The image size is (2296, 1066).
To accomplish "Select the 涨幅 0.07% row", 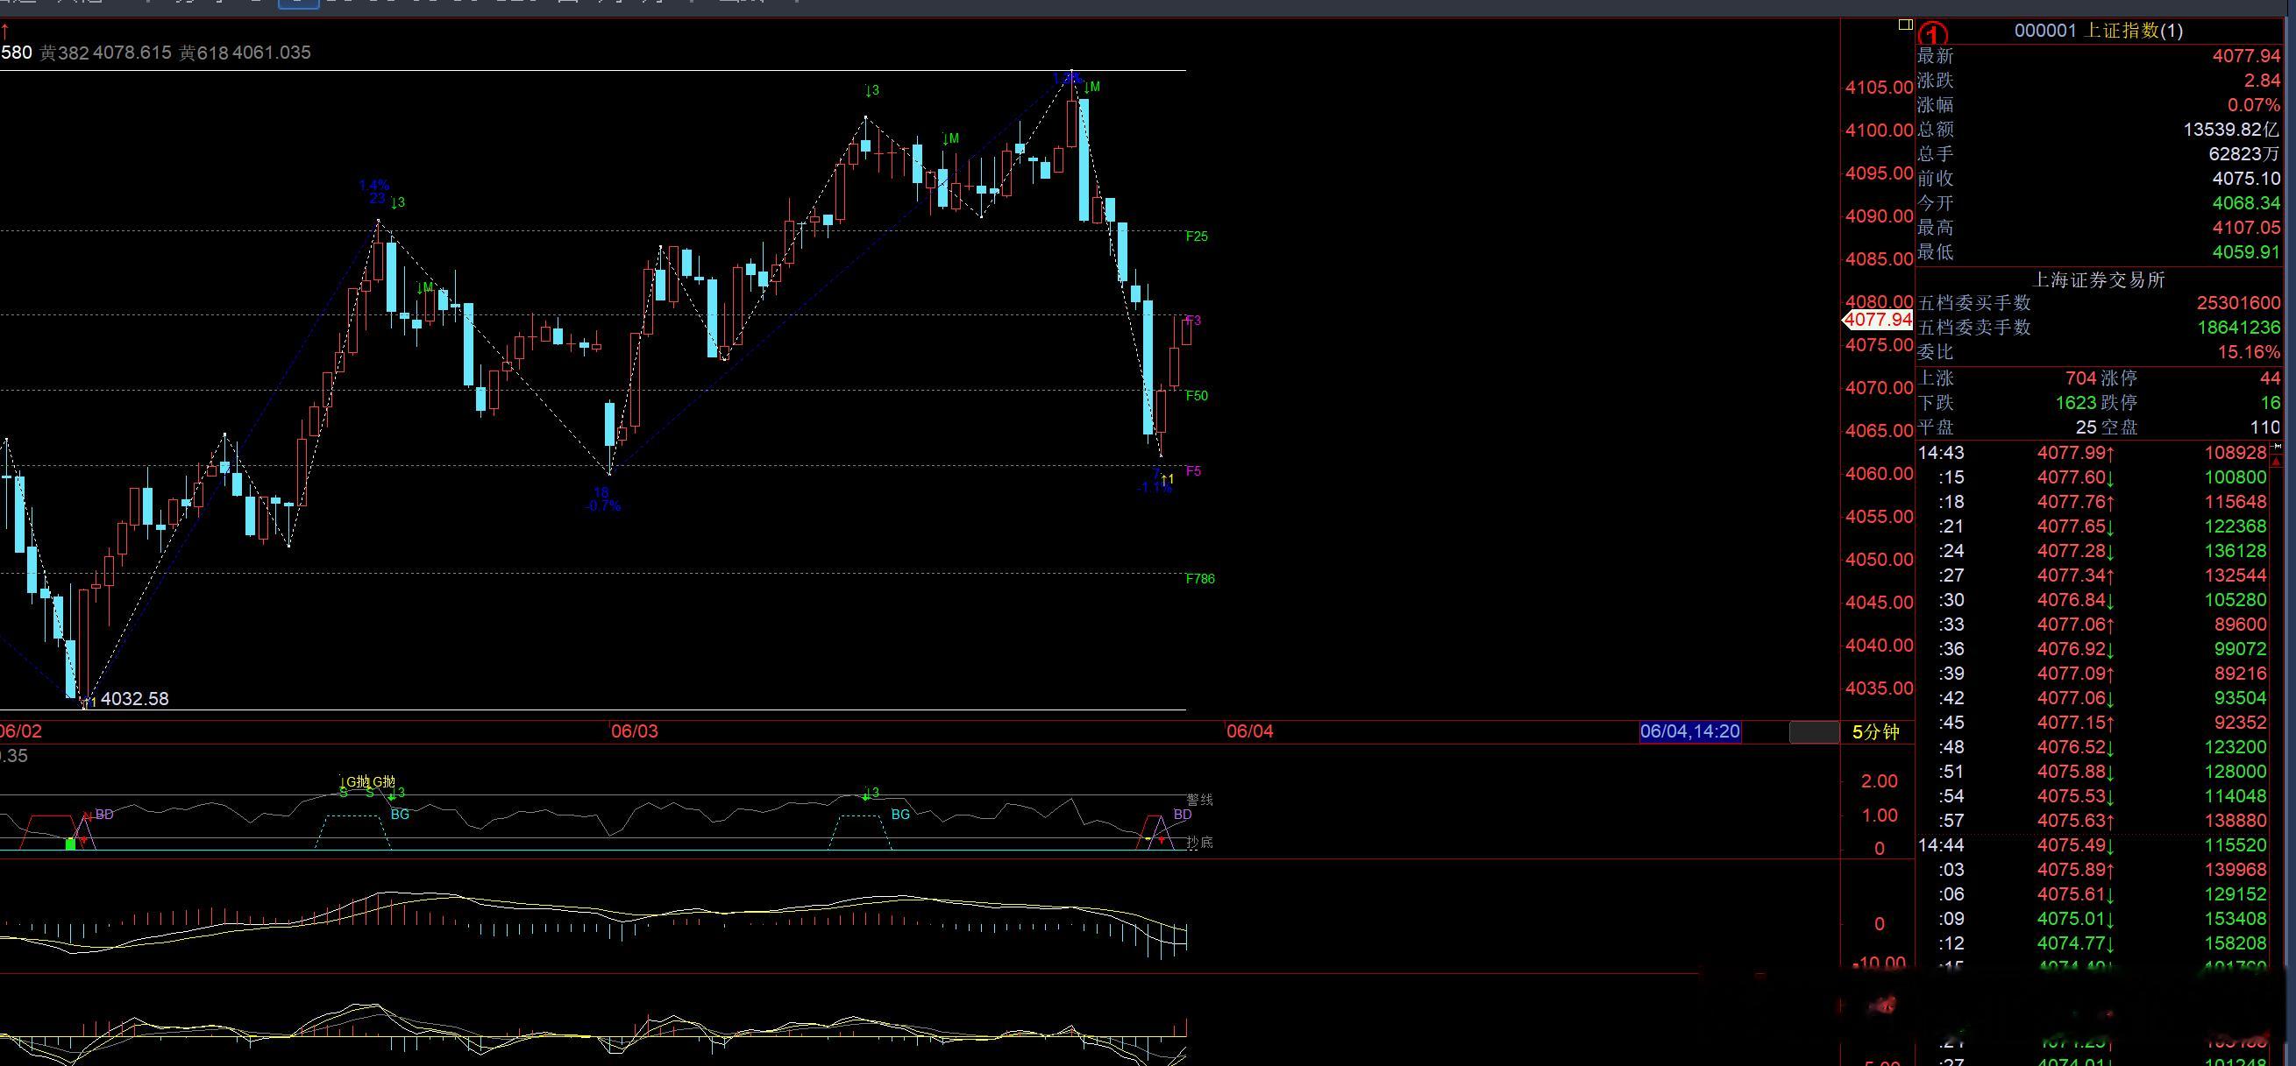I will coord(2098,105).
